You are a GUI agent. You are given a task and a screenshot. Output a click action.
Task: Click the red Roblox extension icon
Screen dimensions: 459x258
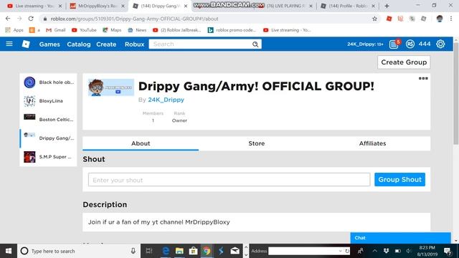tap(389, 19)
